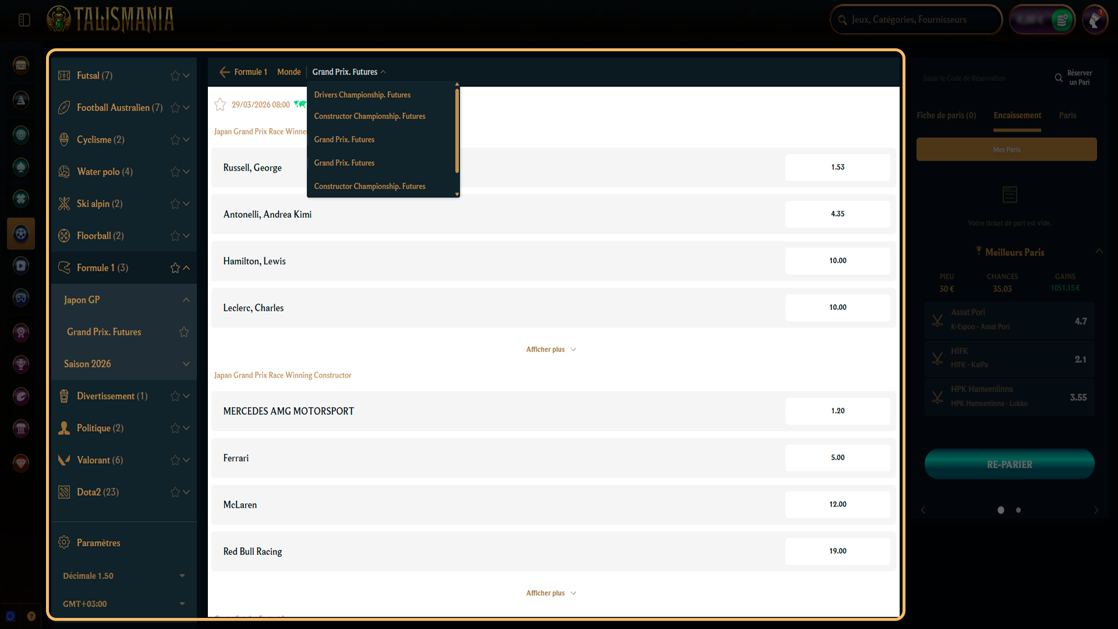1118x629 pixels.
Task: Open the trophy tournaments icon
Action: click(21, 364)
